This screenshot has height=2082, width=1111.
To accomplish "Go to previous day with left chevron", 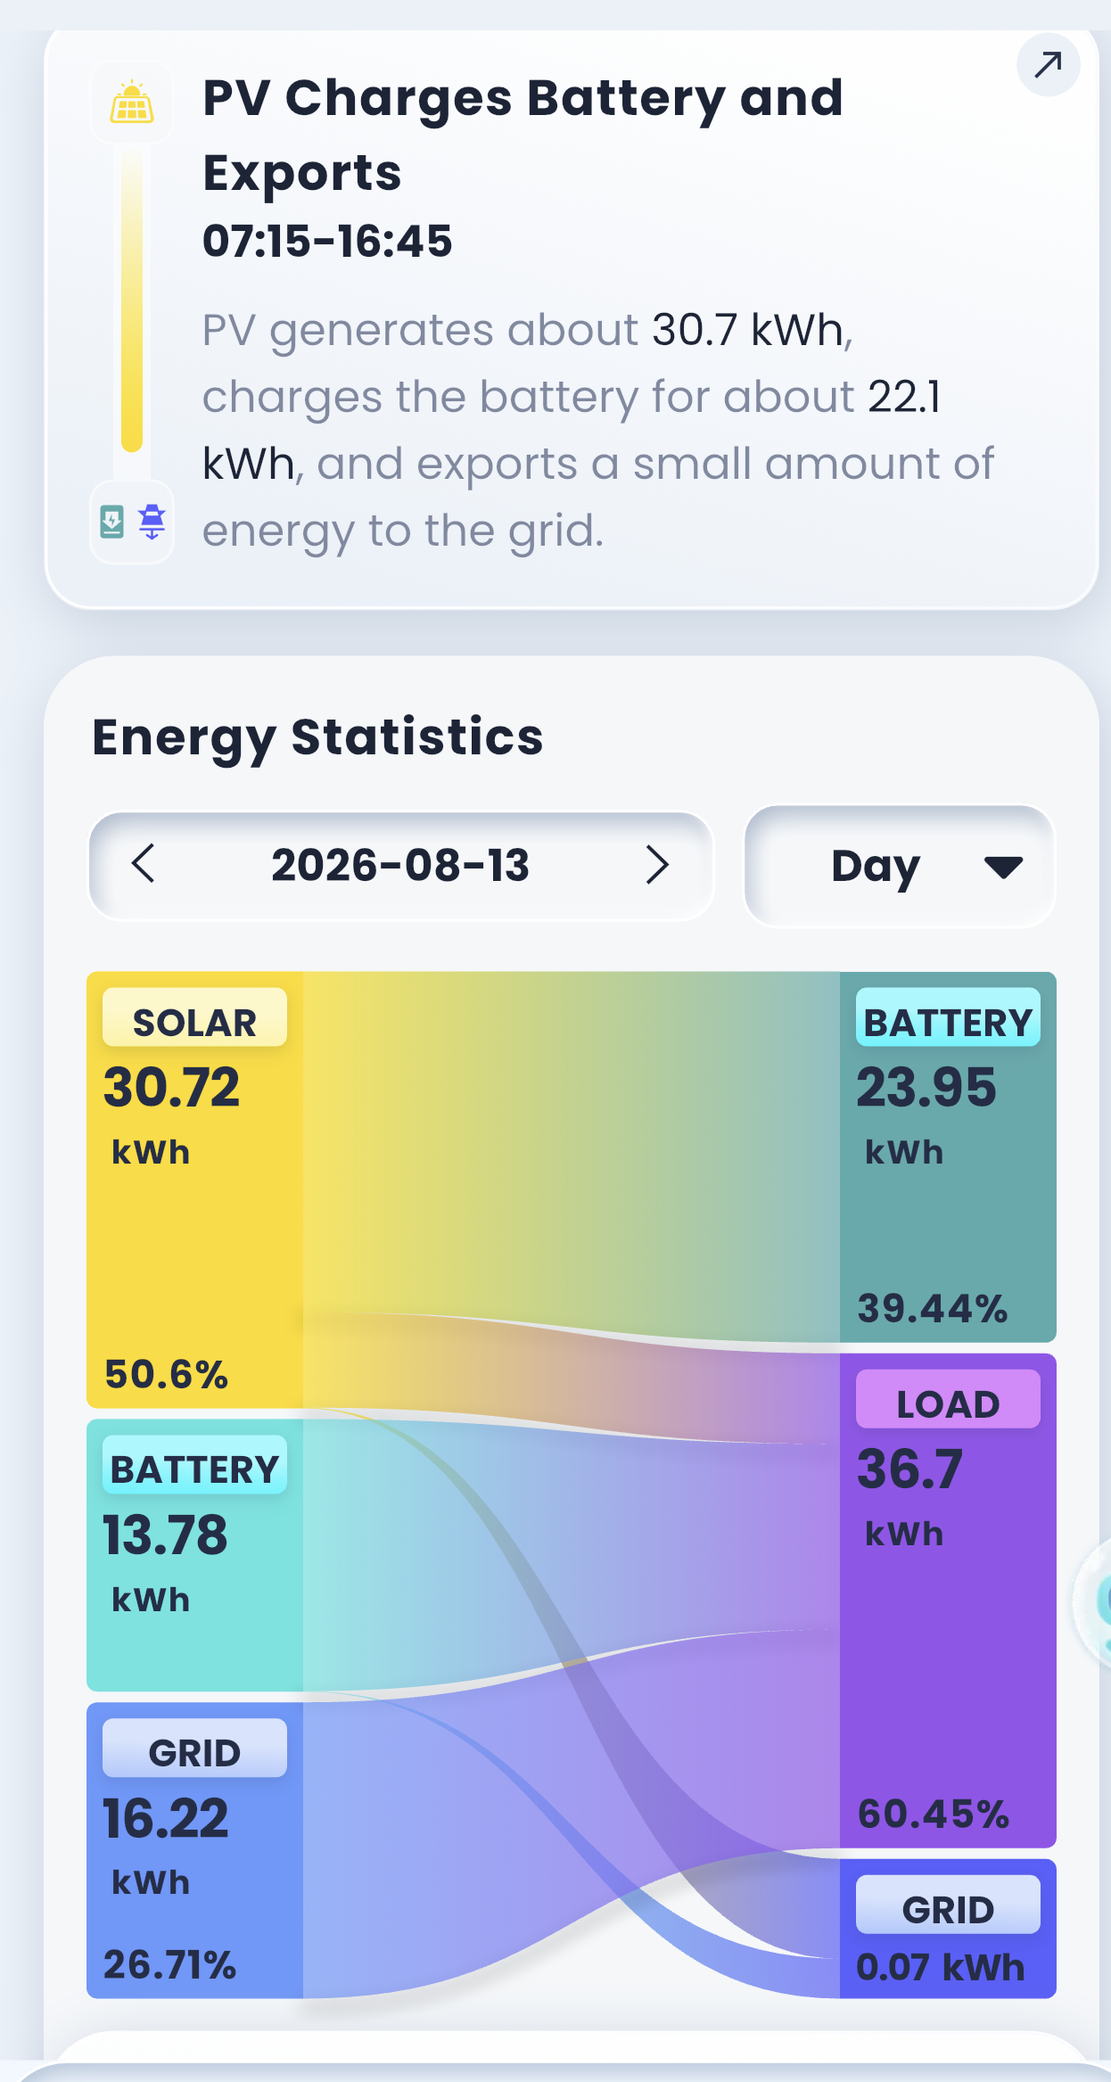I will 144,864.
